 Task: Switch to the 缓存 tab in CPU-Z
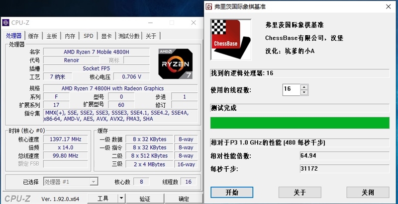pos(33,36)
